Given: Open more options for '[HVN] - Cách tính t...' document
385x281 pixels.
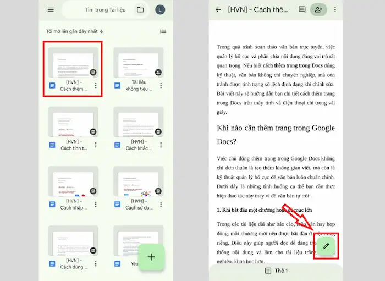Looking at the screenshot, I should coord(96,145).
